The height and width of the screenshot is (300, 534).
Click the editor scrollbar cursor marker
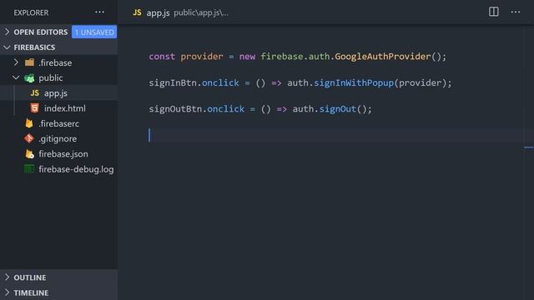tap(528, 147)
